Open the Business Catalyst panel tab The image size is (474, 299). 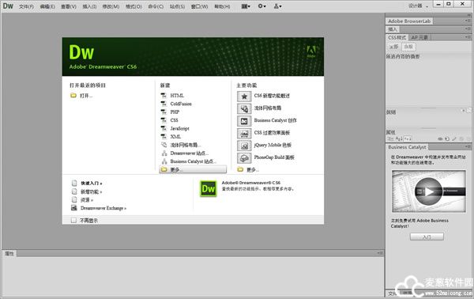click(x=407, y=147)
